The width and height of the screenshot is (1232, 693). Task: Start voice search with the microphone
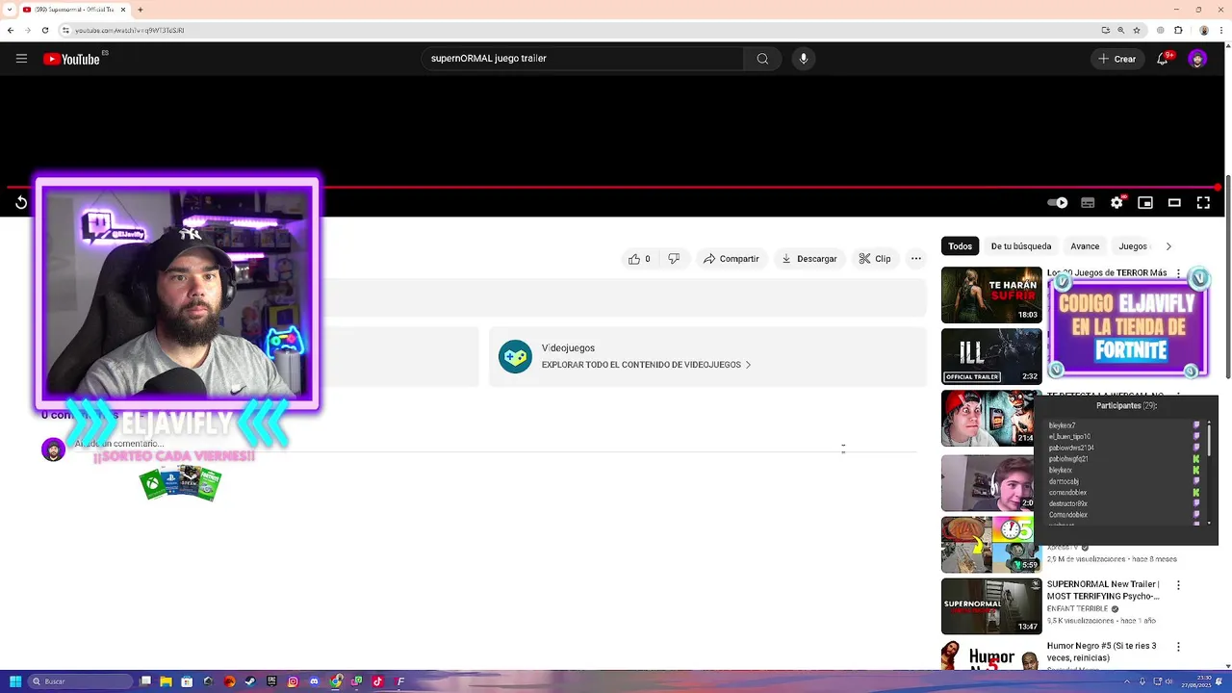click(804, 59)
